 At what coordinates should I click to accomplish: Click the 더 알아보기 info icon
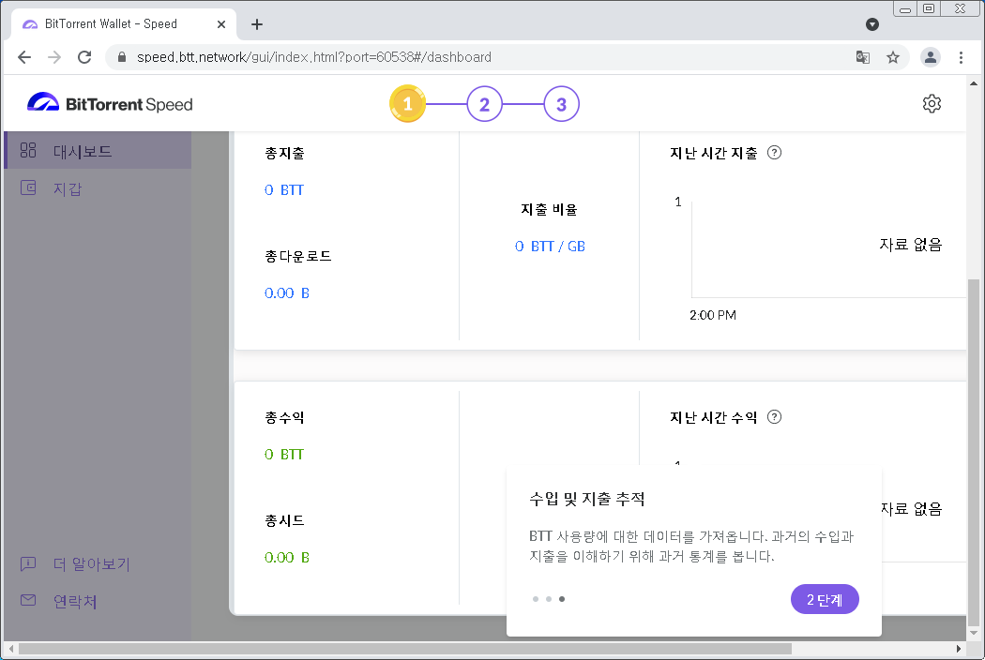coord(28,563)
